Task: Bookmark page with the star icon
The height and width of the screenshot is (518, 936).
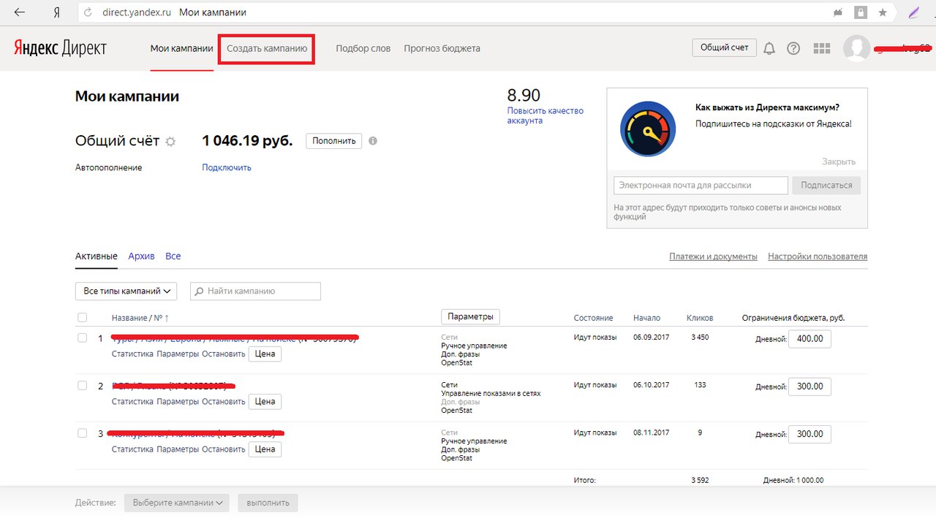Action: coord(883,12)
